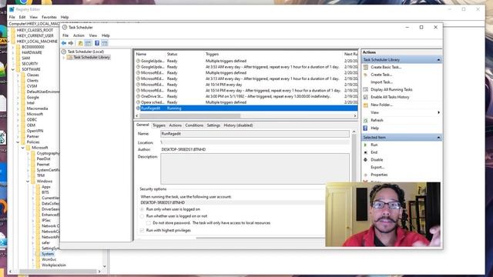Click the clock icon of OneDrive task row
The height and width of the screenshot is (277, 493).
click(x=138, y=96)
